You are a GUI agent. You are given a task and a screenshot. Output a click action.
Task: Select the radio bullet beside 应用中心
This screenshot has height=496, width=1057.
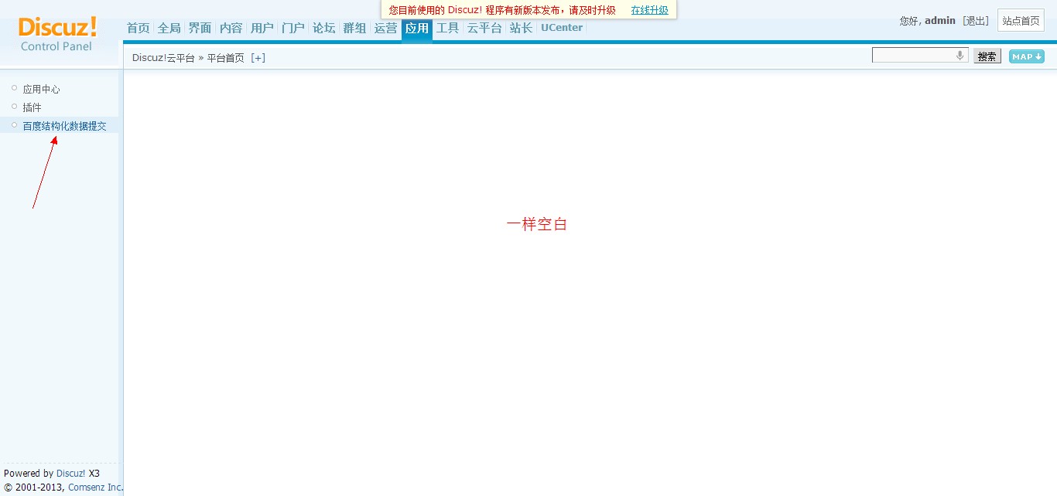13,87
